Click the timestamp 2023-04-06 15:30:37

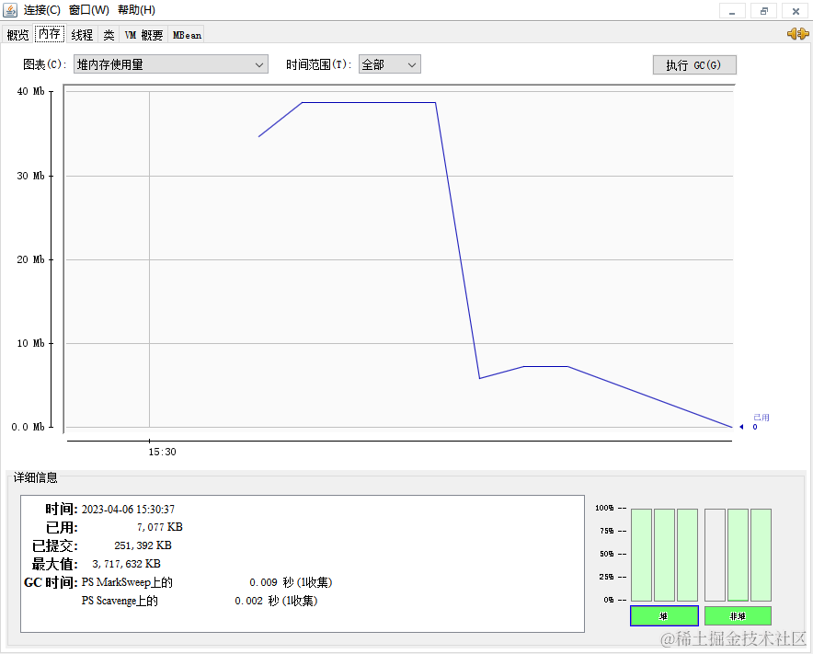(x=128, y=510)
